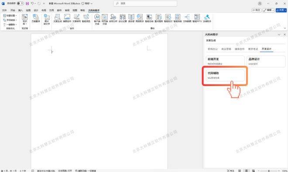This screenshot has width=288, height=172.
Task: Expand the 标题设置 dropdown
Action: click(x=10, y=16)
